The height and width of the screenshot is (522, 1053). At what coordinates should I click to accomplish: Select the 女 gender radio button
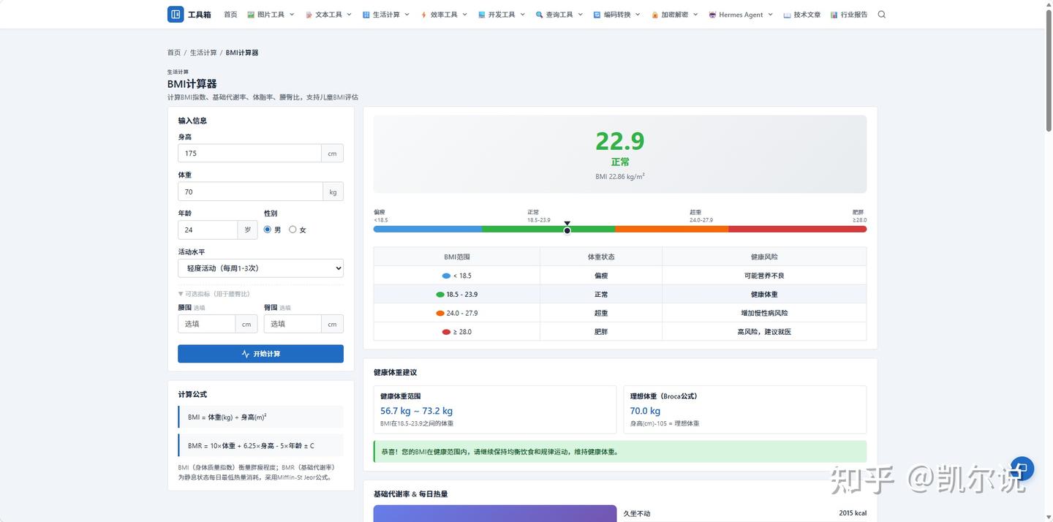tap(292, 230)
